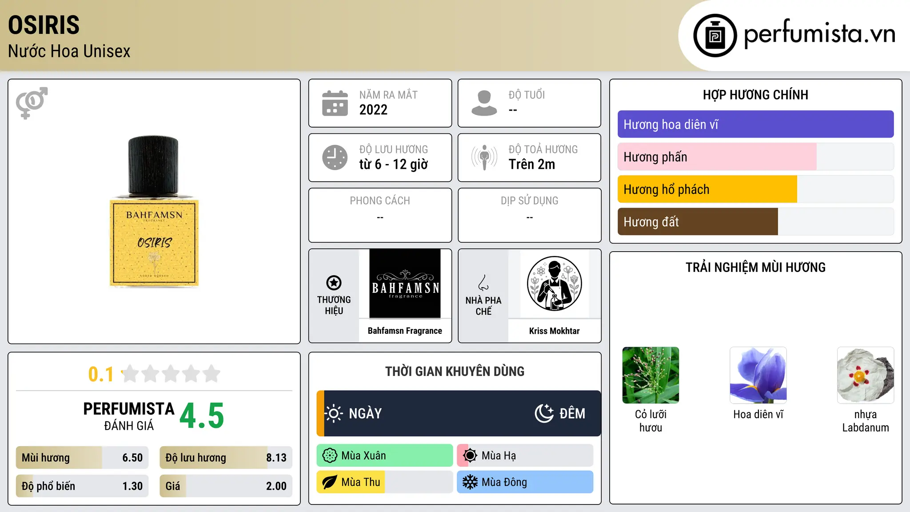Click the Dịp sử dụng label
Viewport: 910px width, 512px height.
point(530,201)
